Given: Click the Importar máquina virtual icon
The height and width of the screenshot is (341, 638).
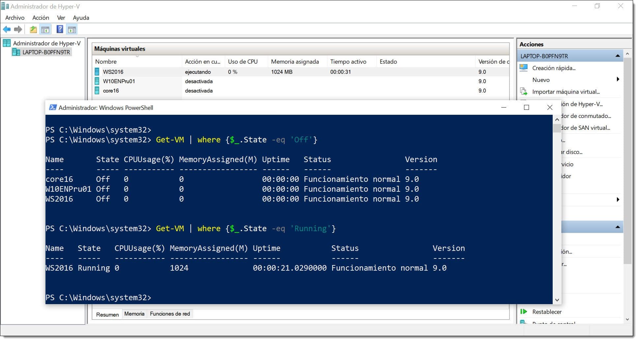Looking at the screenshot, I should 524,91.
